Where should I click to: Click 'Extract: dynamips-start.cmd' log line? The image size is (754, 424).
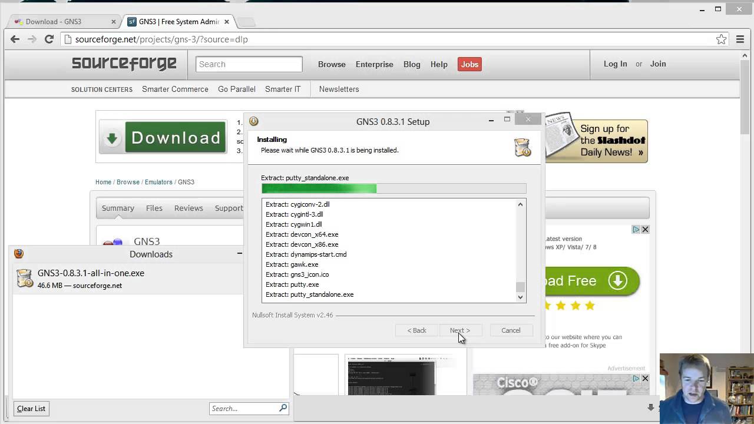306,254
